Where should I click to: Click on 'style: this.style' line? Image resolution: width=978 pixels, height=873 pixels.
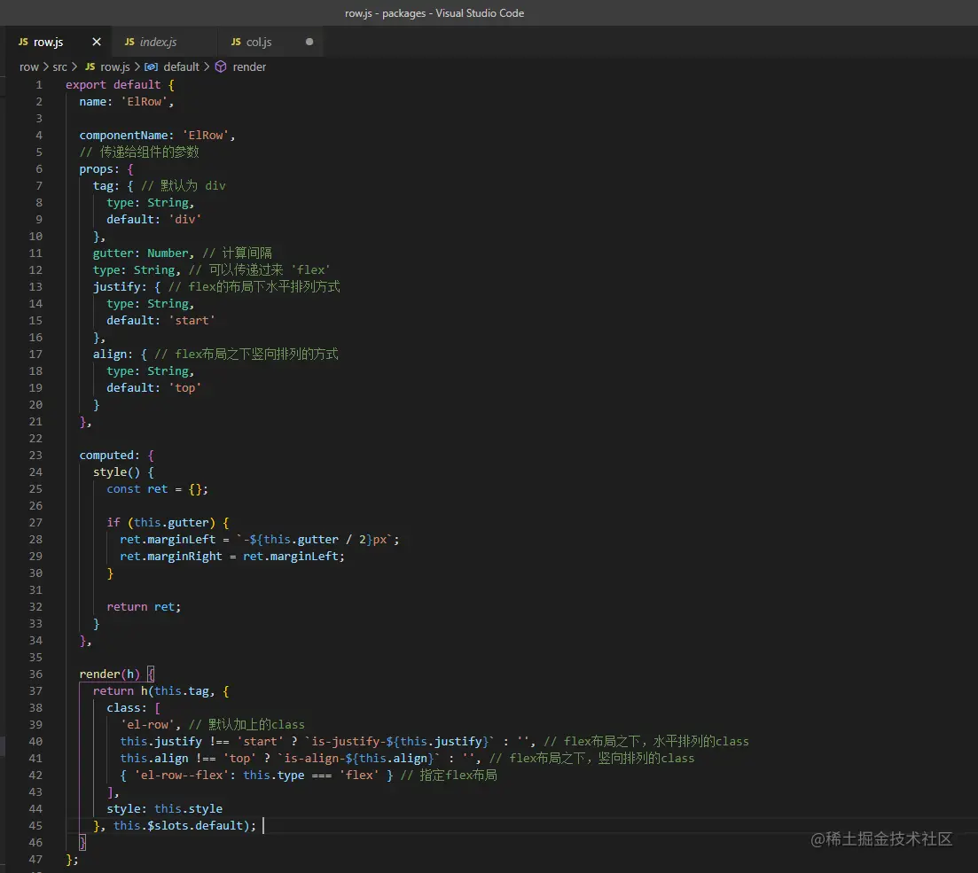pyautogui.click(x=164, y=809)
